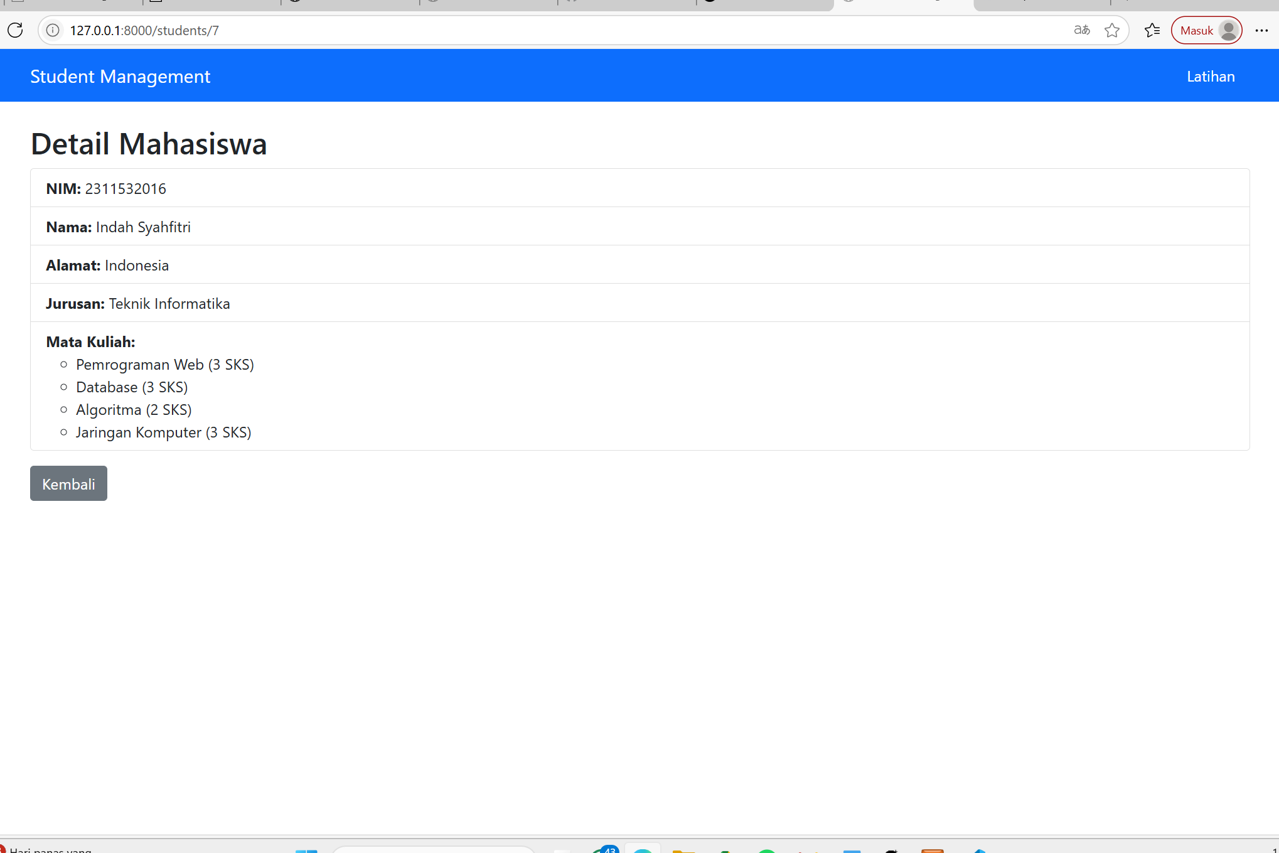This screenshot has height=853, width=1279.
Task: Click the Algoritma (2 SKS) item
Action: click(134, 410)
